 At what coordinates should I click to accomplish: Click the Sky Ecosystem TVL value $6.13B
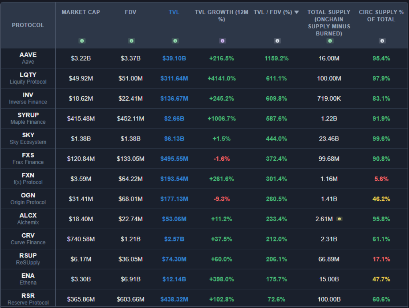(x=174, y=139)
